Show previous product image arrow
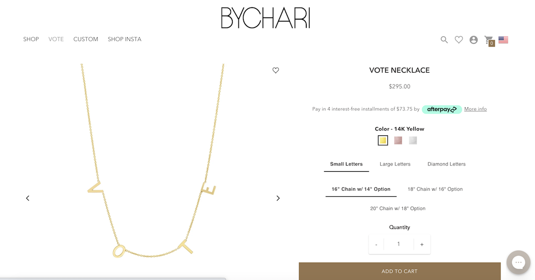Image resolution: width=535 pixels, height=280 pixels. click(x=28, y=198)
